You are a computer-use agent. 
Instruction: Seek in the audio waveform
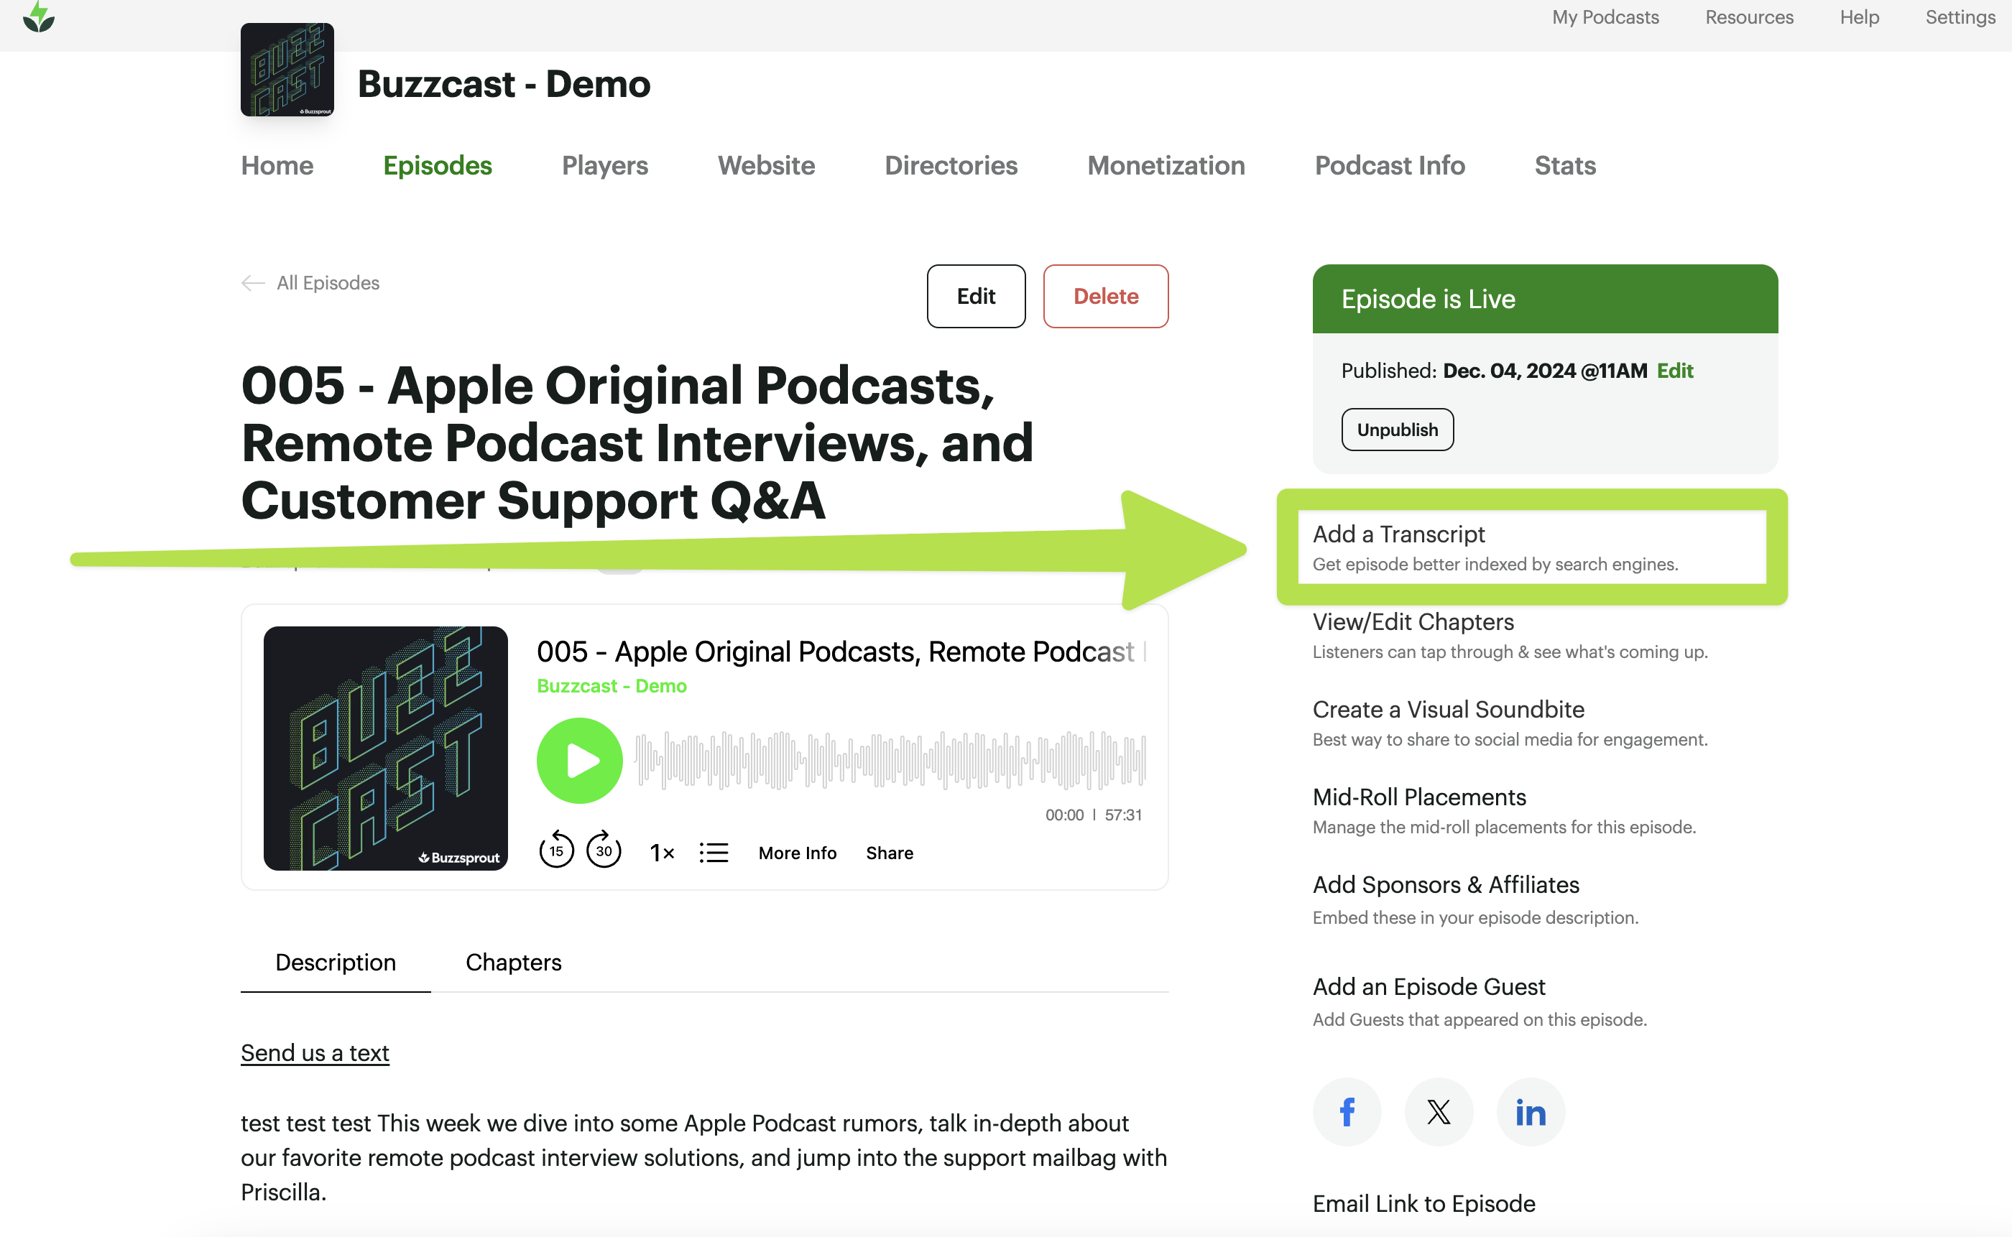click(890, 760)
